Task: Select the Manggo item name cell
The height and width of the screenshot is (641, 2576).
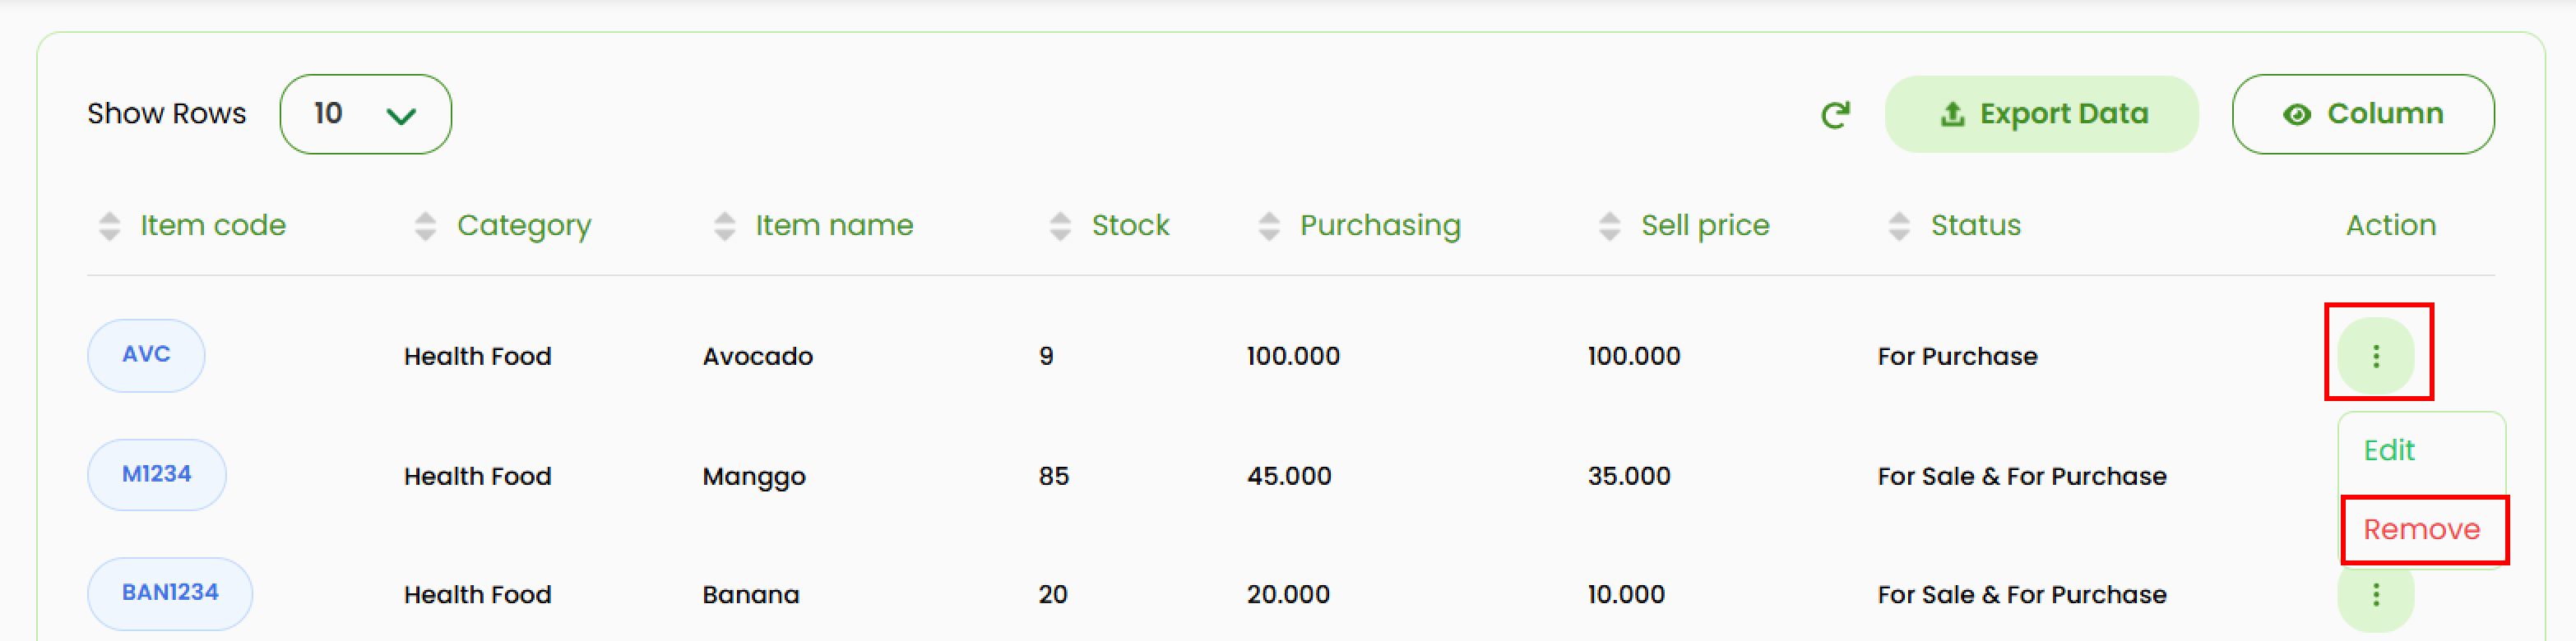Action: (x=753, y=477)
